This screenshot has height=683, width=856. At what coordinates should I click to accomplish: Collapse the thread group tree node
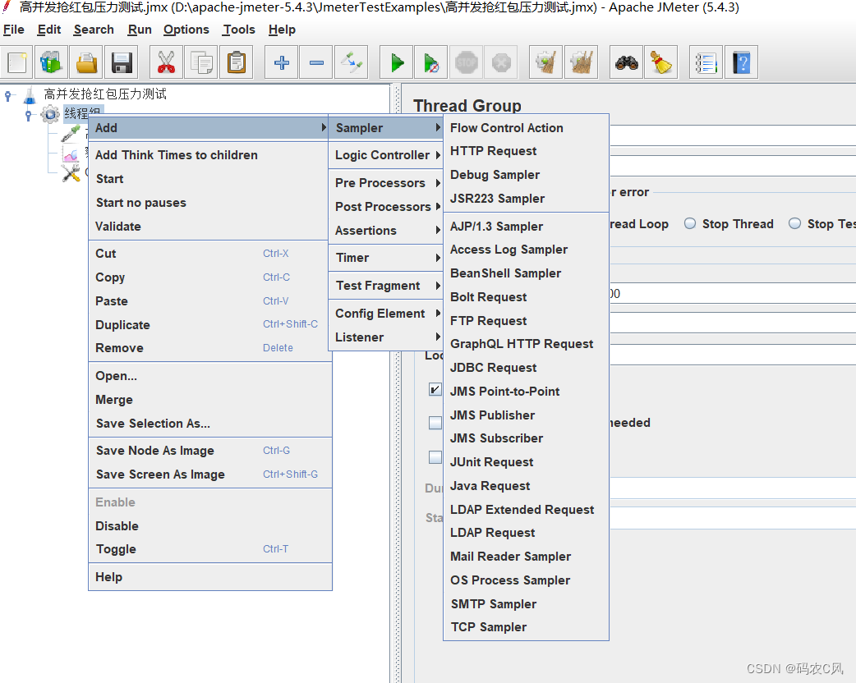(29, 115)
